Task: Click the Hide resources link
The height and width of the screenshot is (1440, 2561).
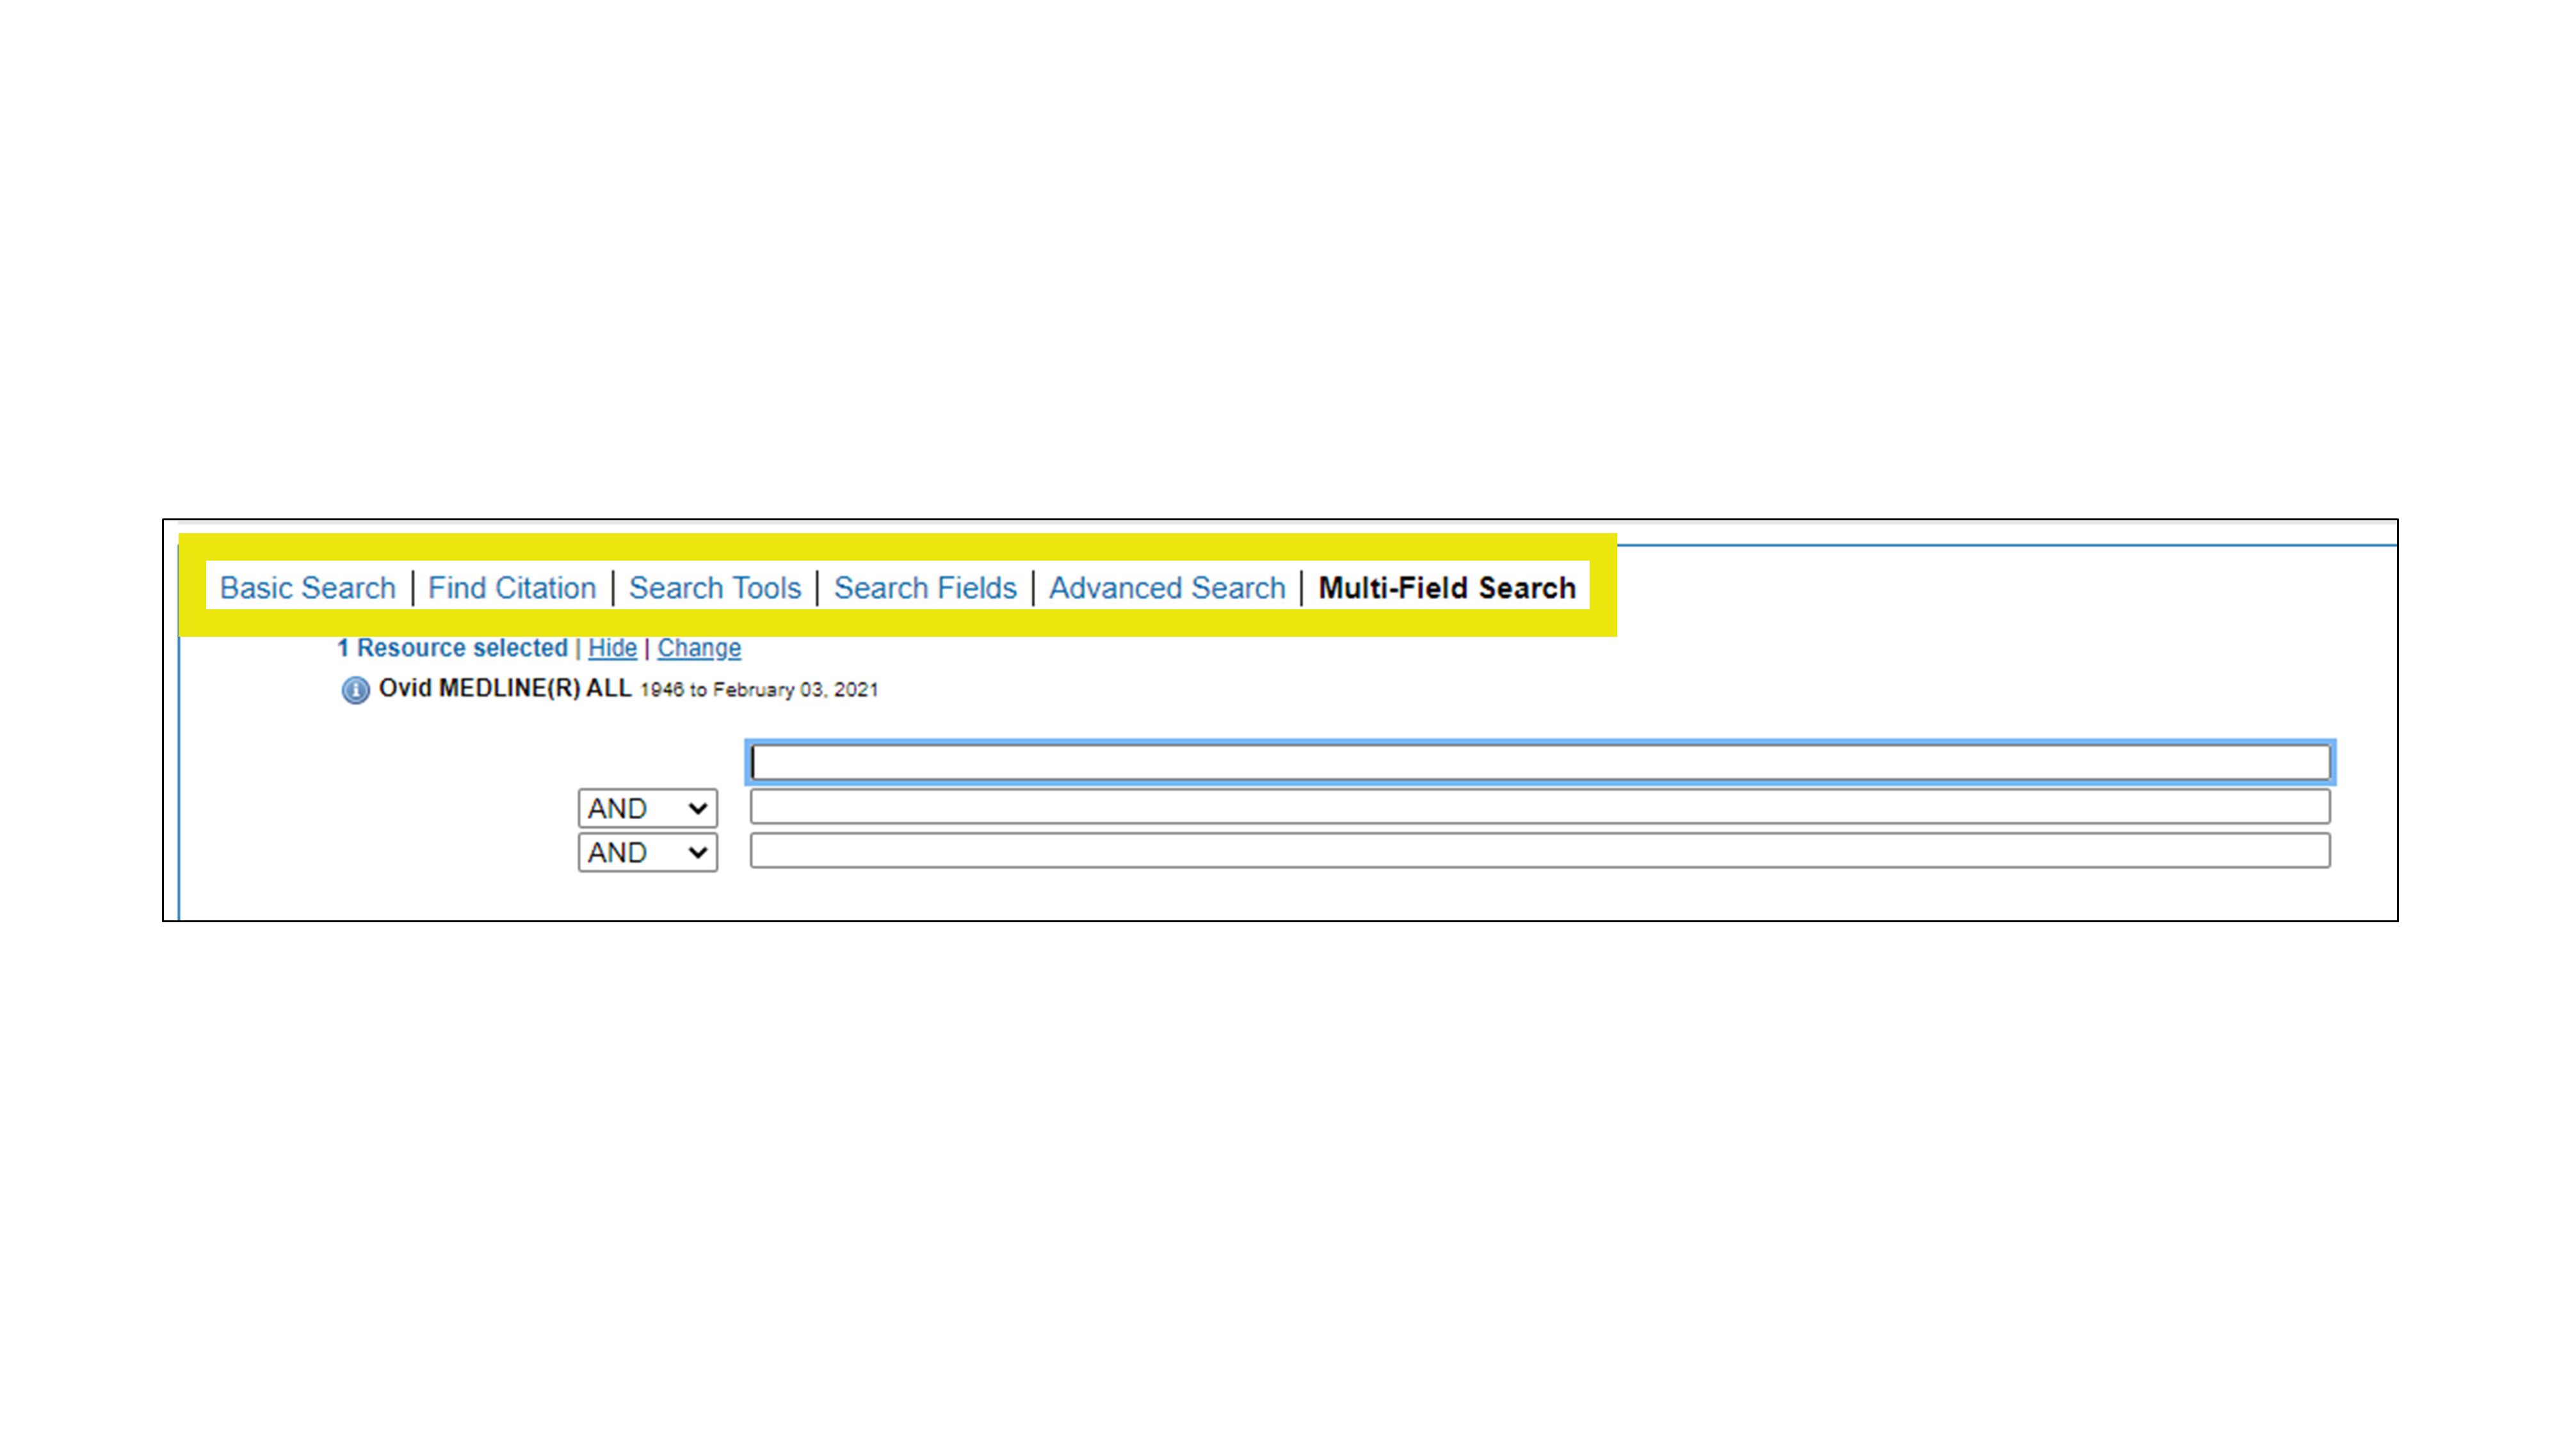Action: tap(613, 648)
